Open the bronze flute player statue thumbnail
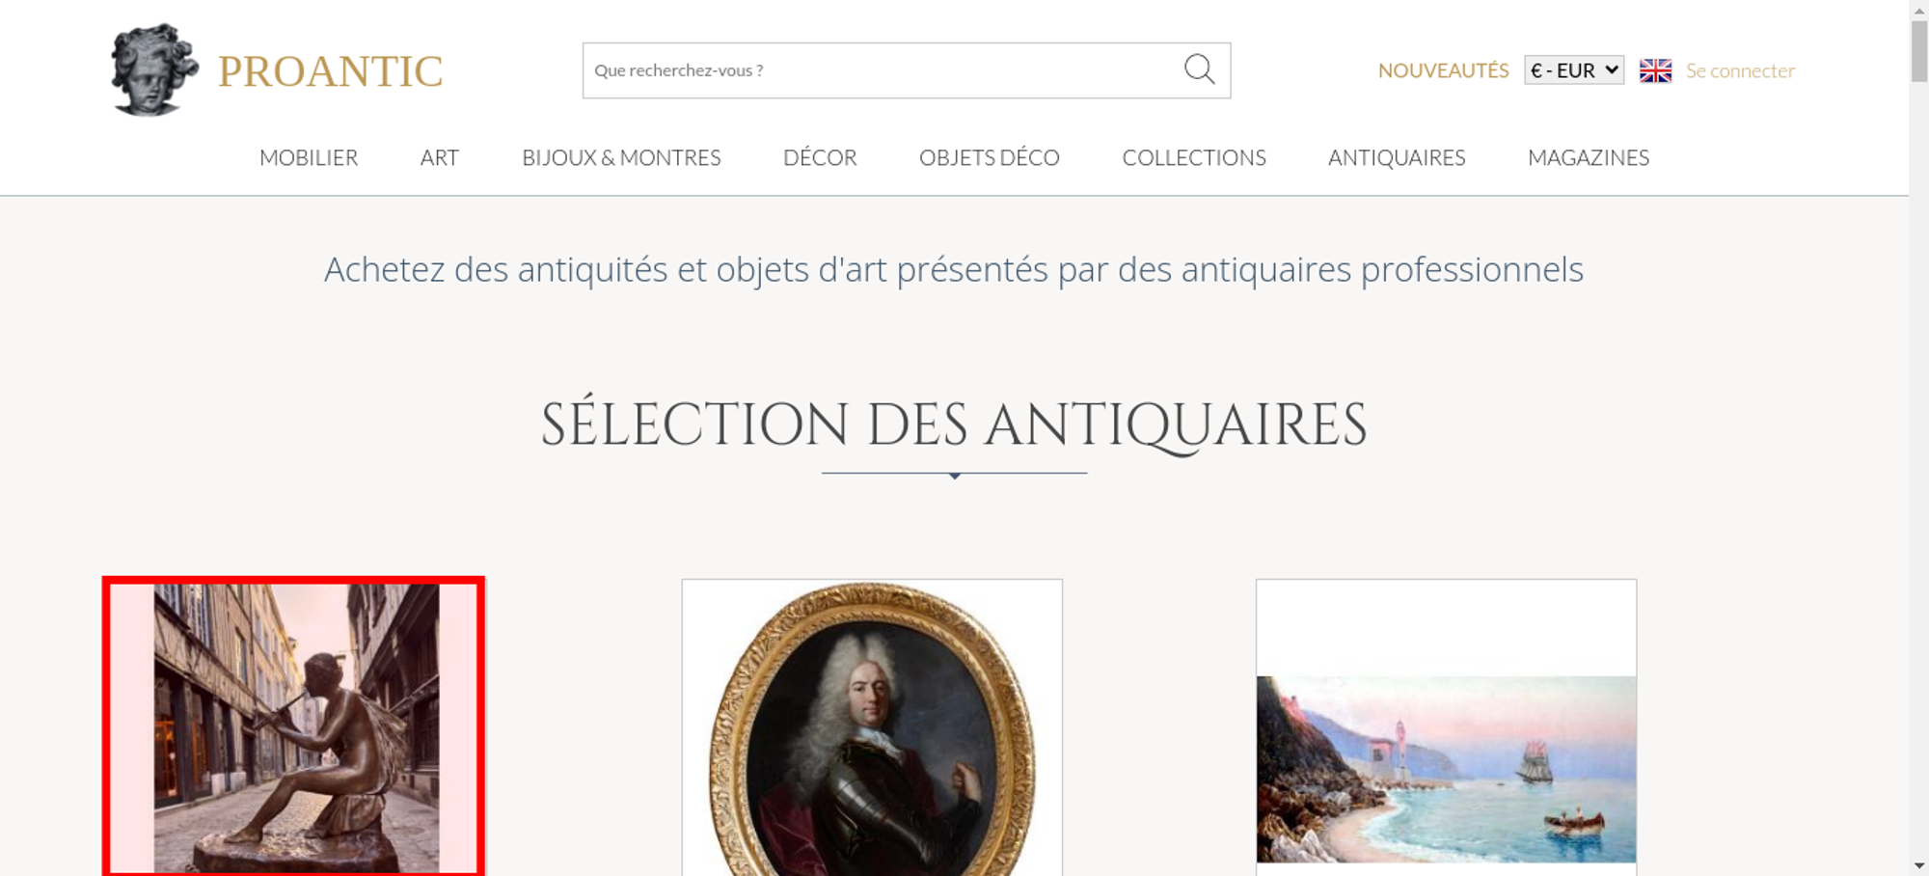The width and height of the screenshot is (1929, 876). (294, 727)
